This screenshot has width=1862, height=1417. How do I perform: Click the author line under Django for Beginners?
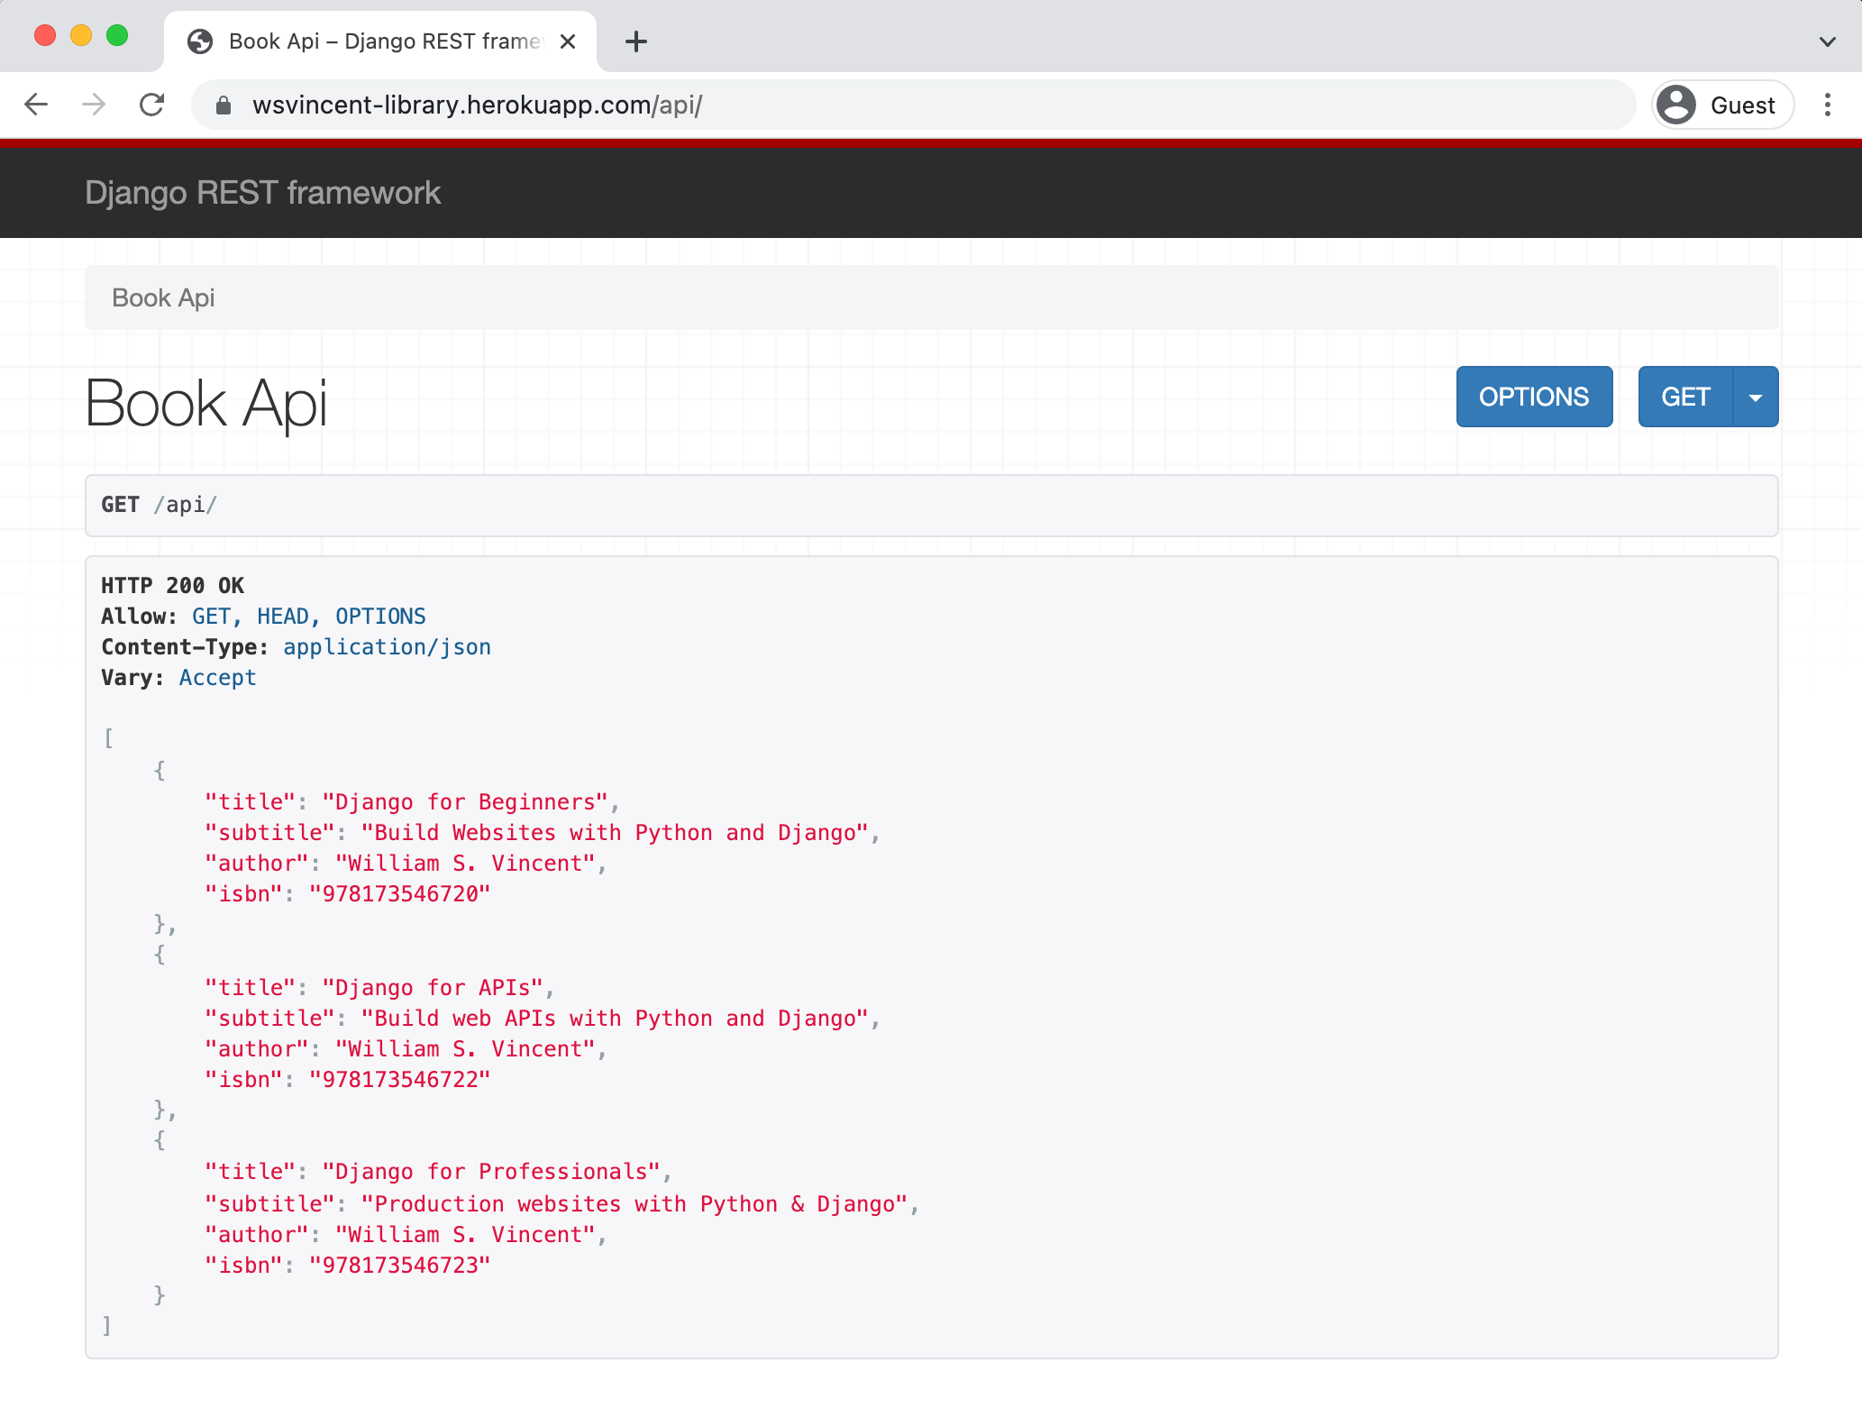click(406, 864)
